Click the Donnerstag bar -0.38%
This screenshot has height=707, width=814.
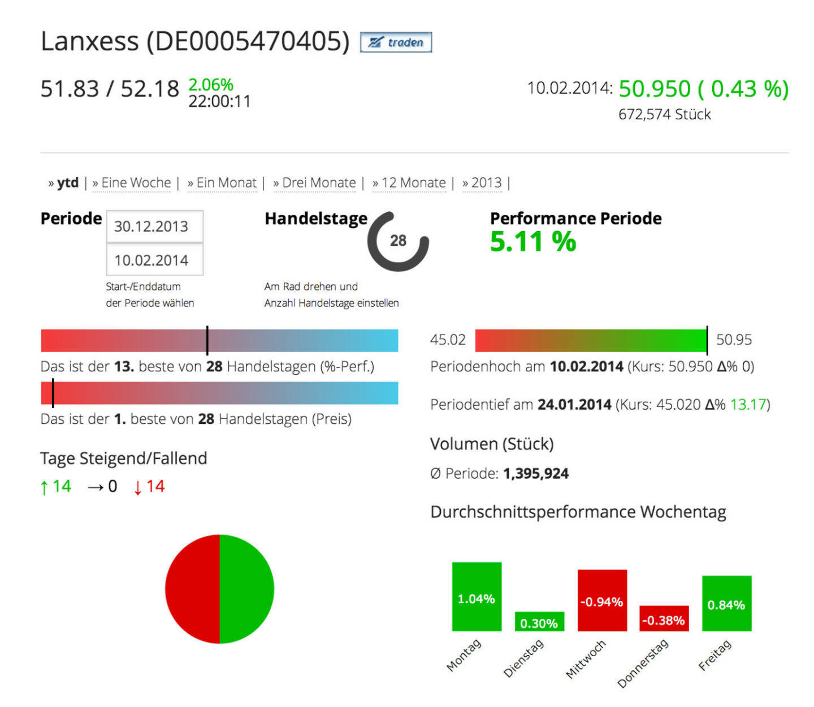[664, 618]
